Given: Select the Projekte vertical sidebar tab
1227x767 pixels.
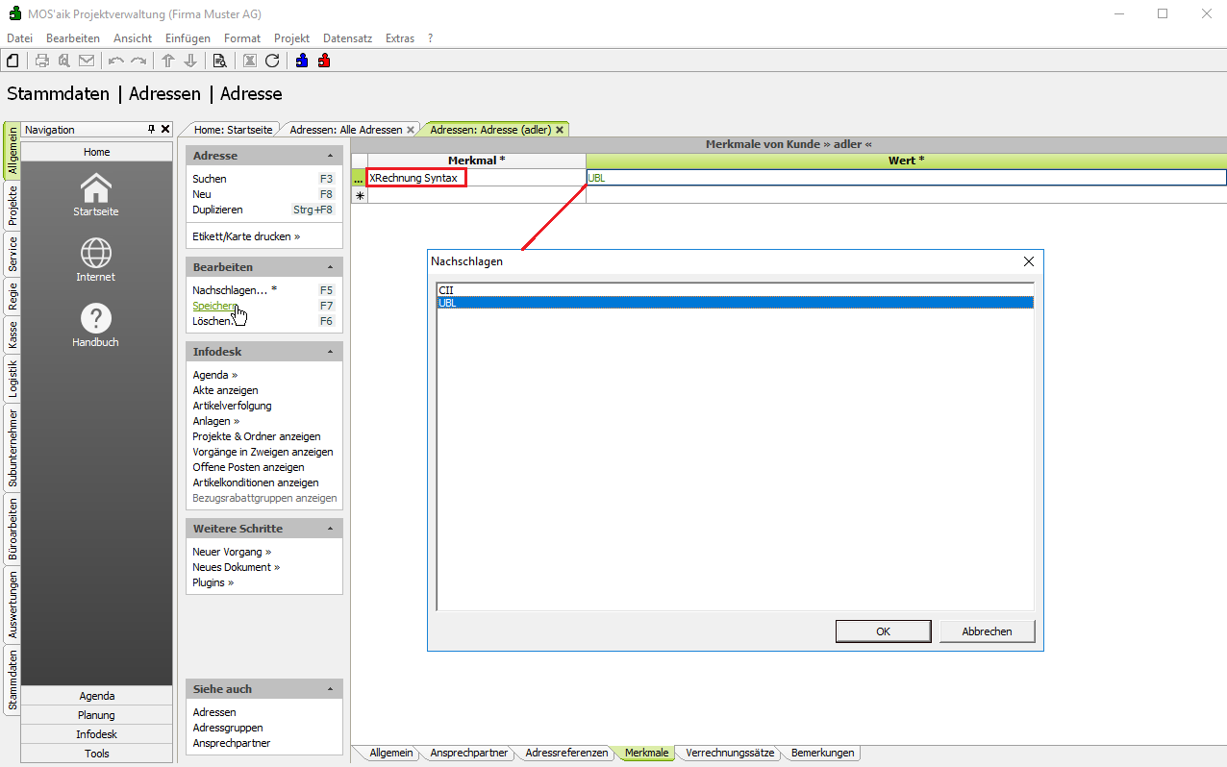Looking at the screenshot, I should click(x=13, y=206).
